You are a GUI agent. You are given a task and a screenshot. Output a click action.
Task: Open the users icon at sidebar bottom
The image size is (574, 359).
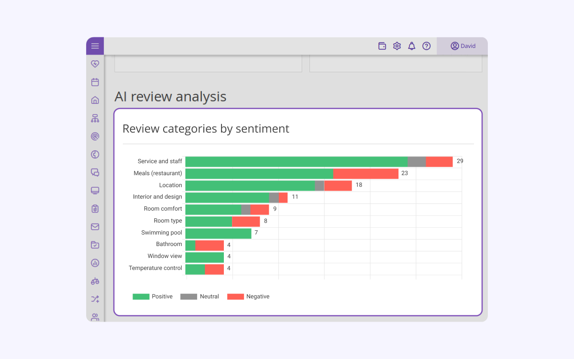click(x=95, y=317)
